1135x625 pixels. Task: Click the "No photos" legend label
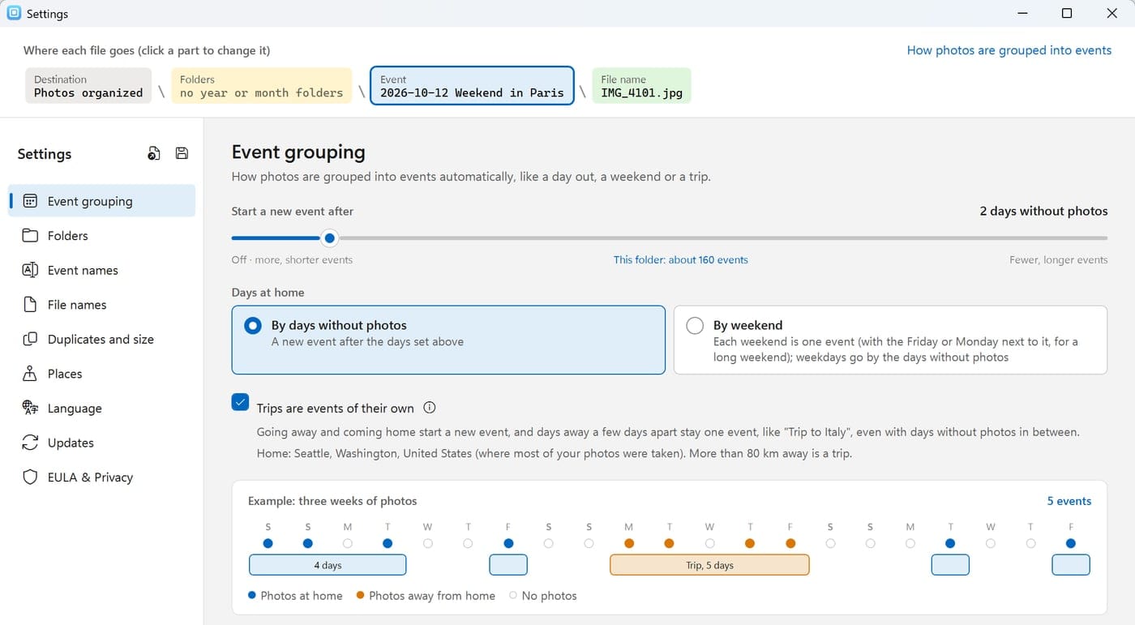[550, 596]
